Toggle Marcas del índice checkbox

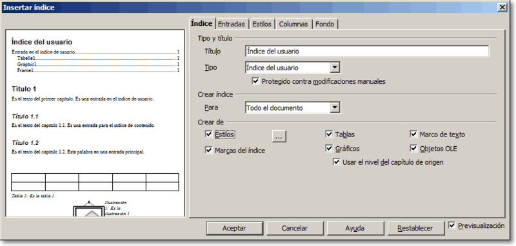coord(208,150)
